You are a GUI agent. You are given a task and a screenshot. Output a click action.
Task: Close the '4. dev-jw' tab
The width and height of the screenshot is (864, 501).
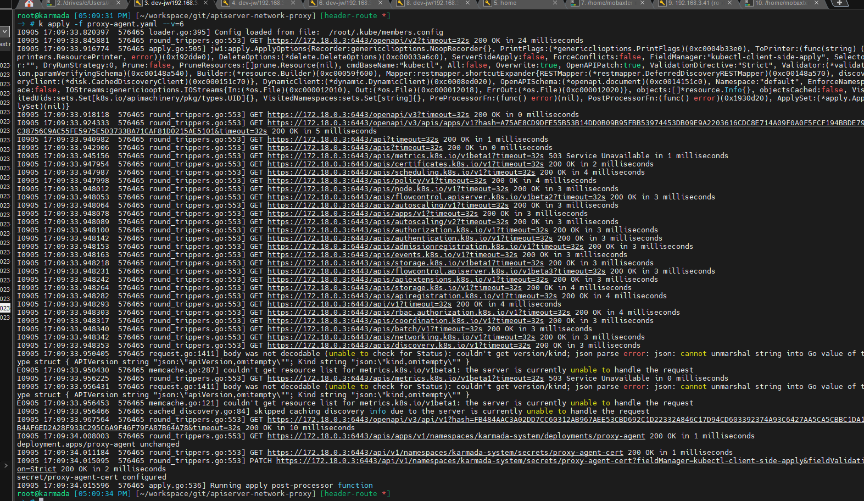[x=294, y=3]
